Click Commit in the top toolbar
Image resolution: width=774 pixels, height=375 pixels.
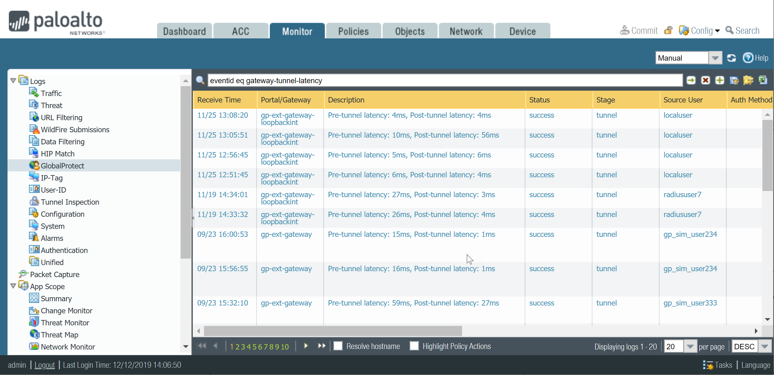[x=639, y=30]
